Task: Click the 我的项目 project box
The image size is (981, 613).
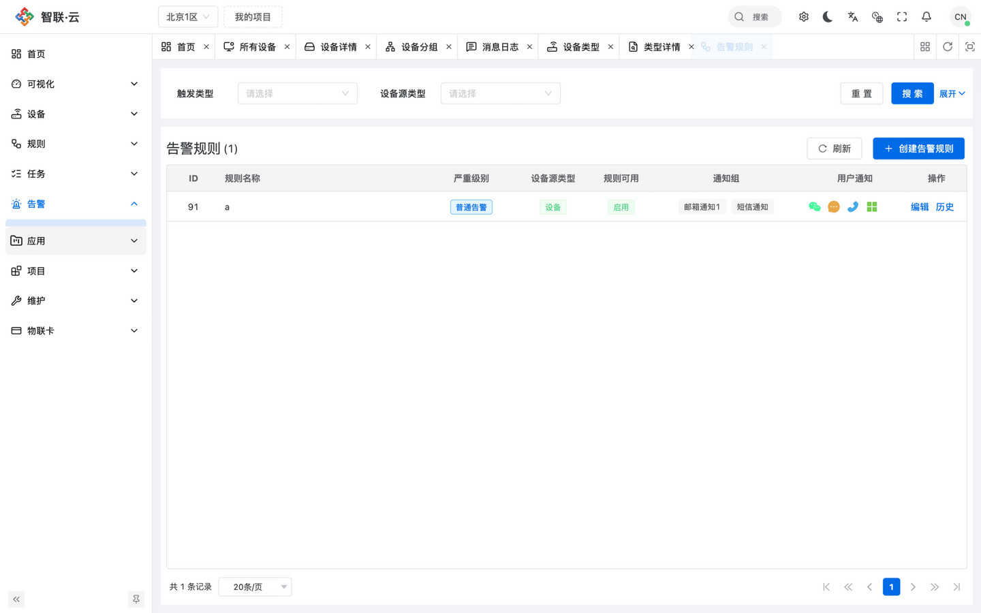Action: click(x=253, y=17)
